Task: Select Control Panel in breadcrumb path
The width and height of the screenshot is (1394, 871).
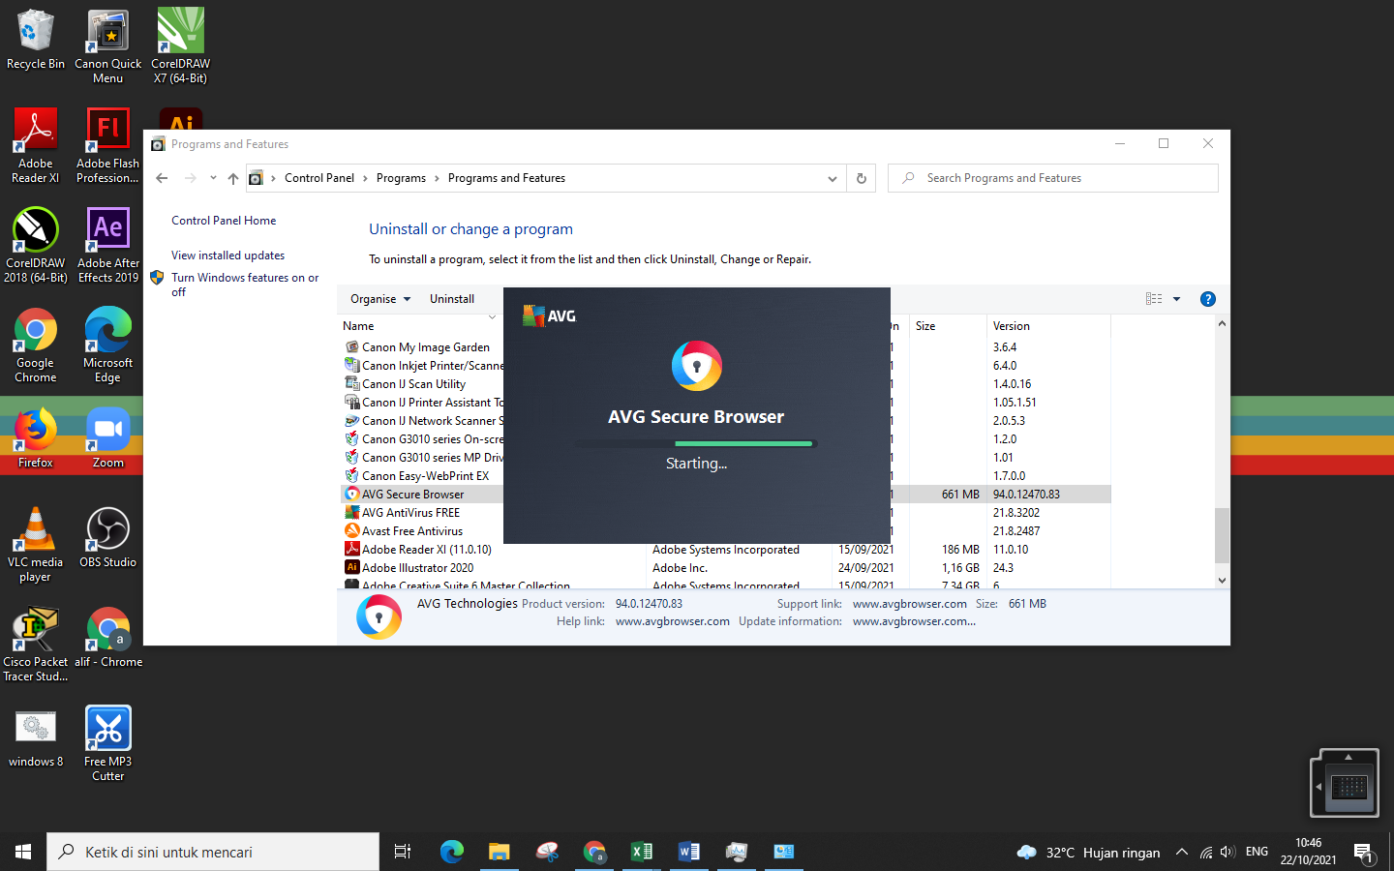Action: click(x=319, y=178)
